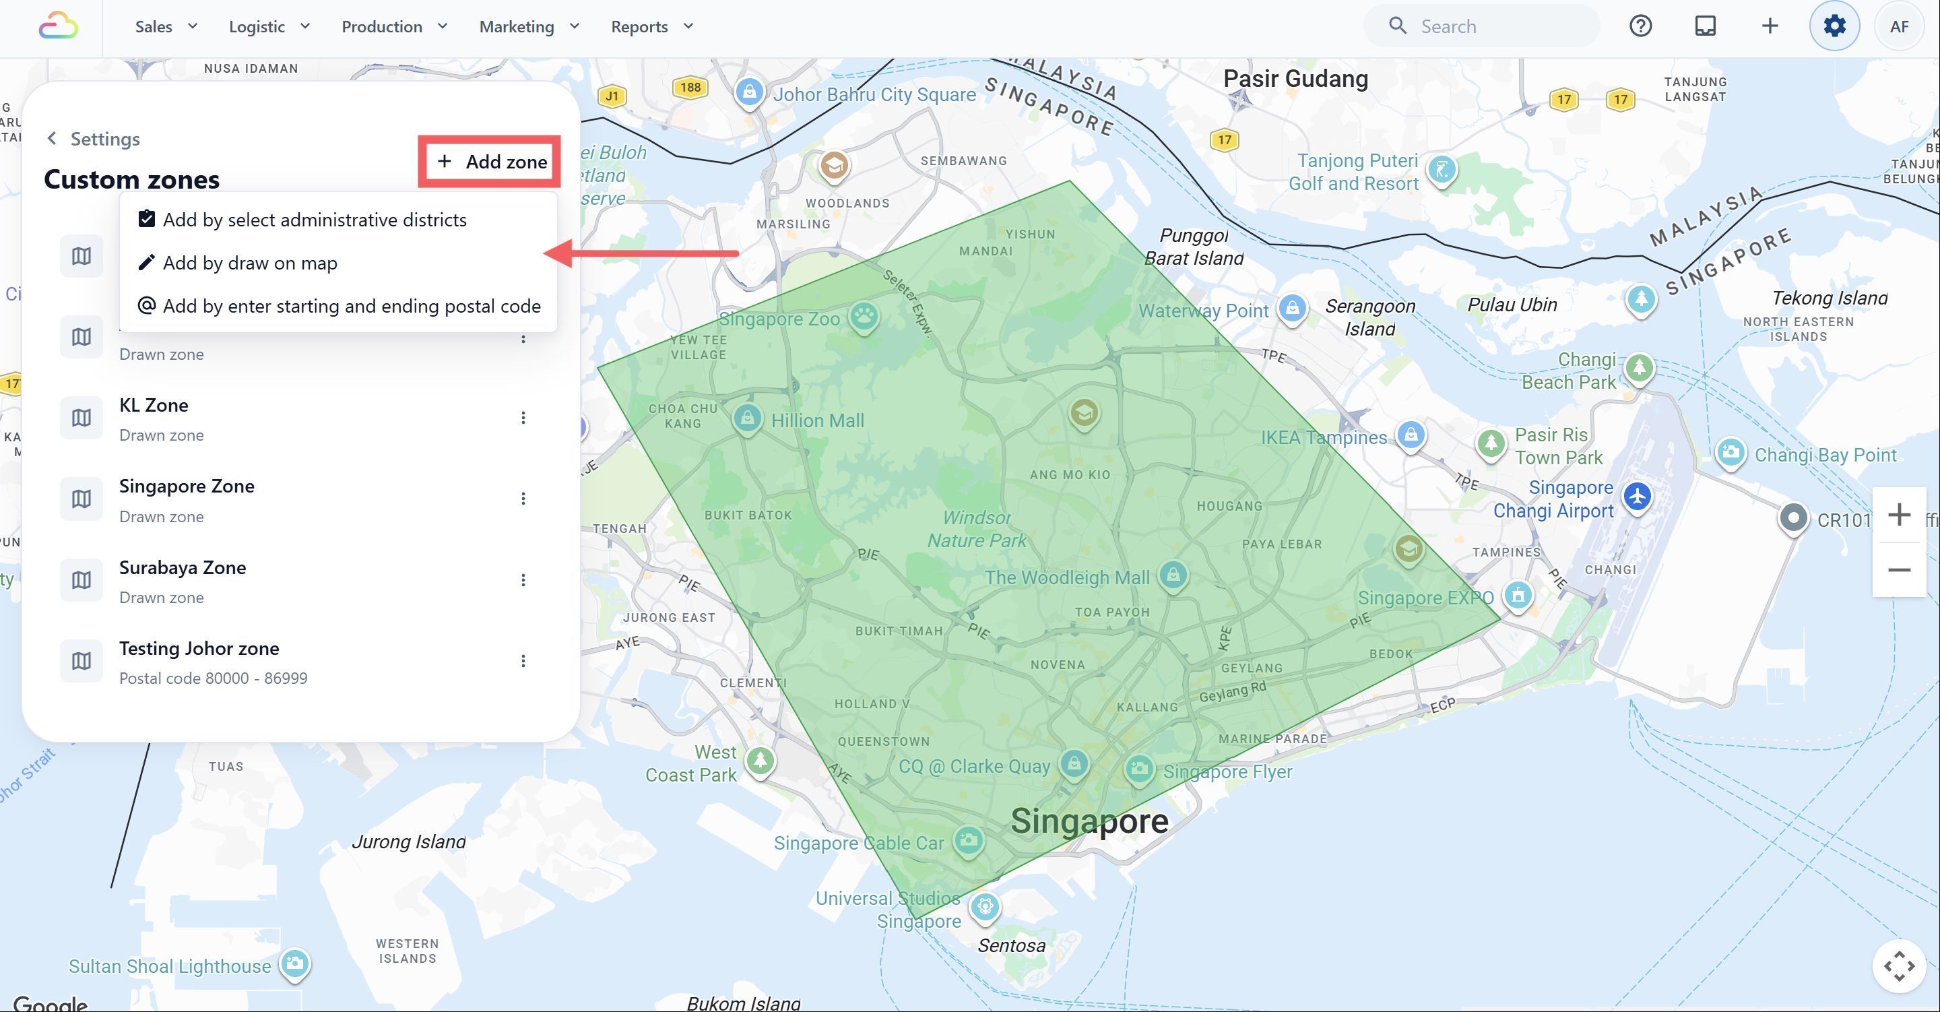Expand the Reports dropdown
This screenshot has width=1940, height=1012.
[x=652, y=26]
